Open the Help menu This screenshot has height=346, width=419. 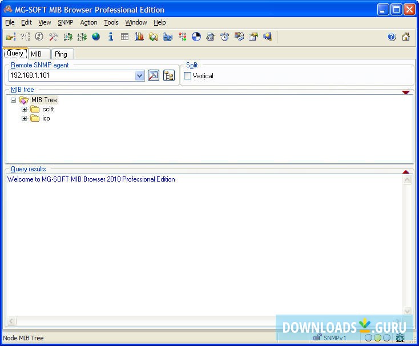(159, 22)
